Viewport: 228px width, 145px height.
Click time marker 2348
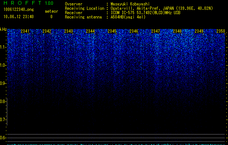tap(177, 31)
